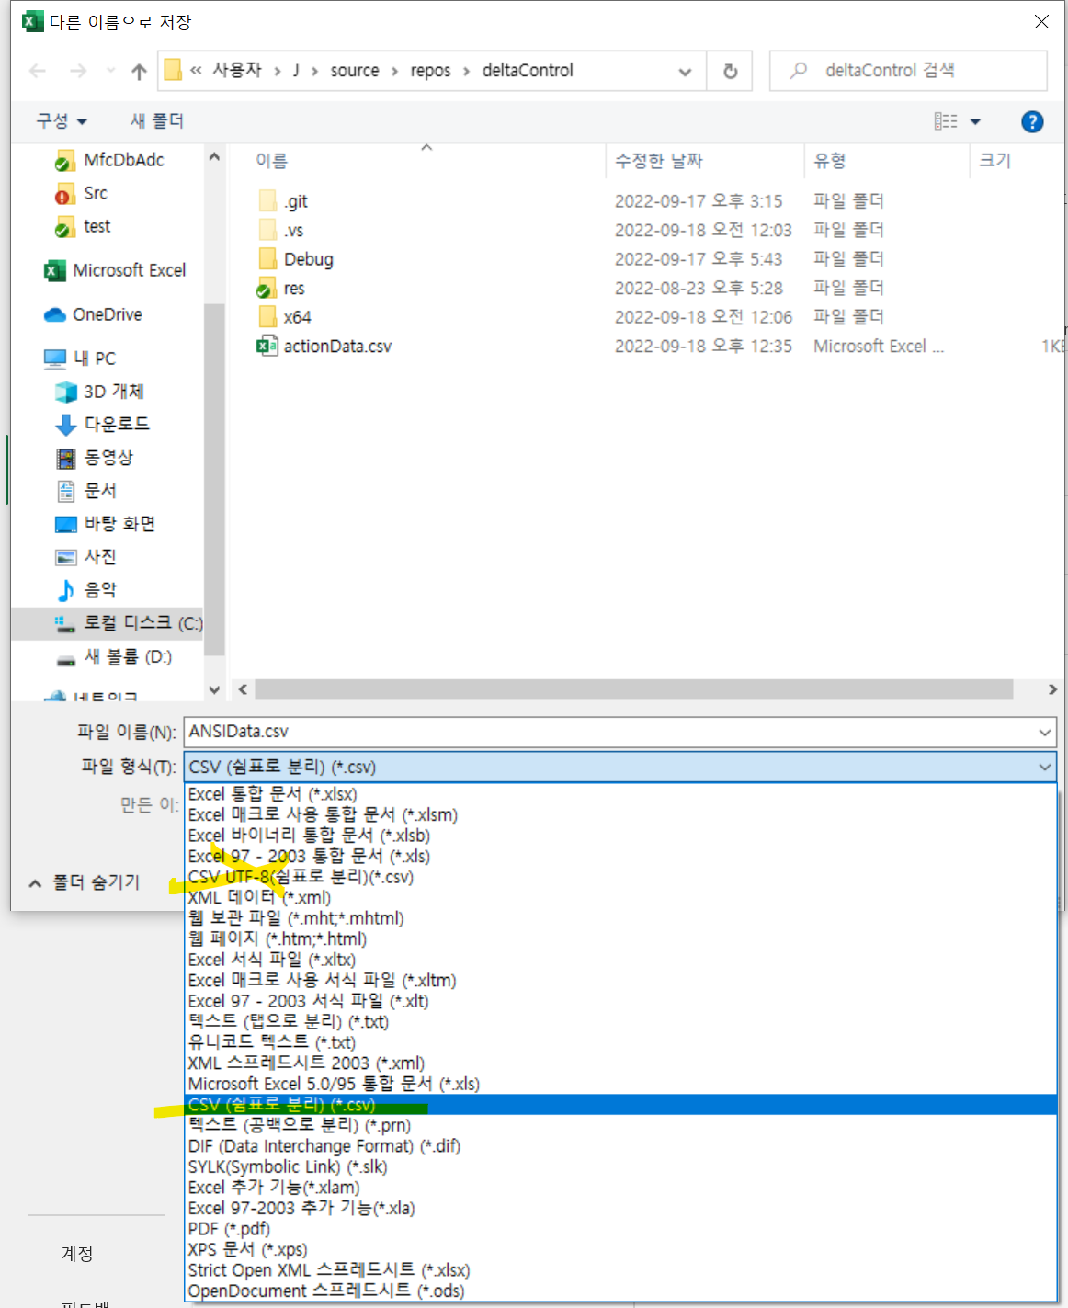
Task: Click 사용자 in the address breadcrumb
Action: click(x=237, y=71)
